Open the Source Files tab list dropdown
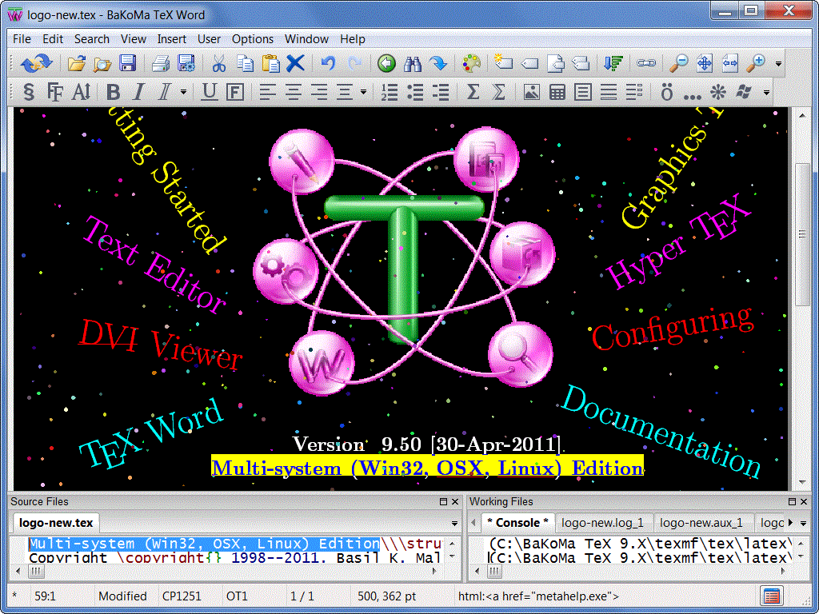 click(x=454, y=524)
